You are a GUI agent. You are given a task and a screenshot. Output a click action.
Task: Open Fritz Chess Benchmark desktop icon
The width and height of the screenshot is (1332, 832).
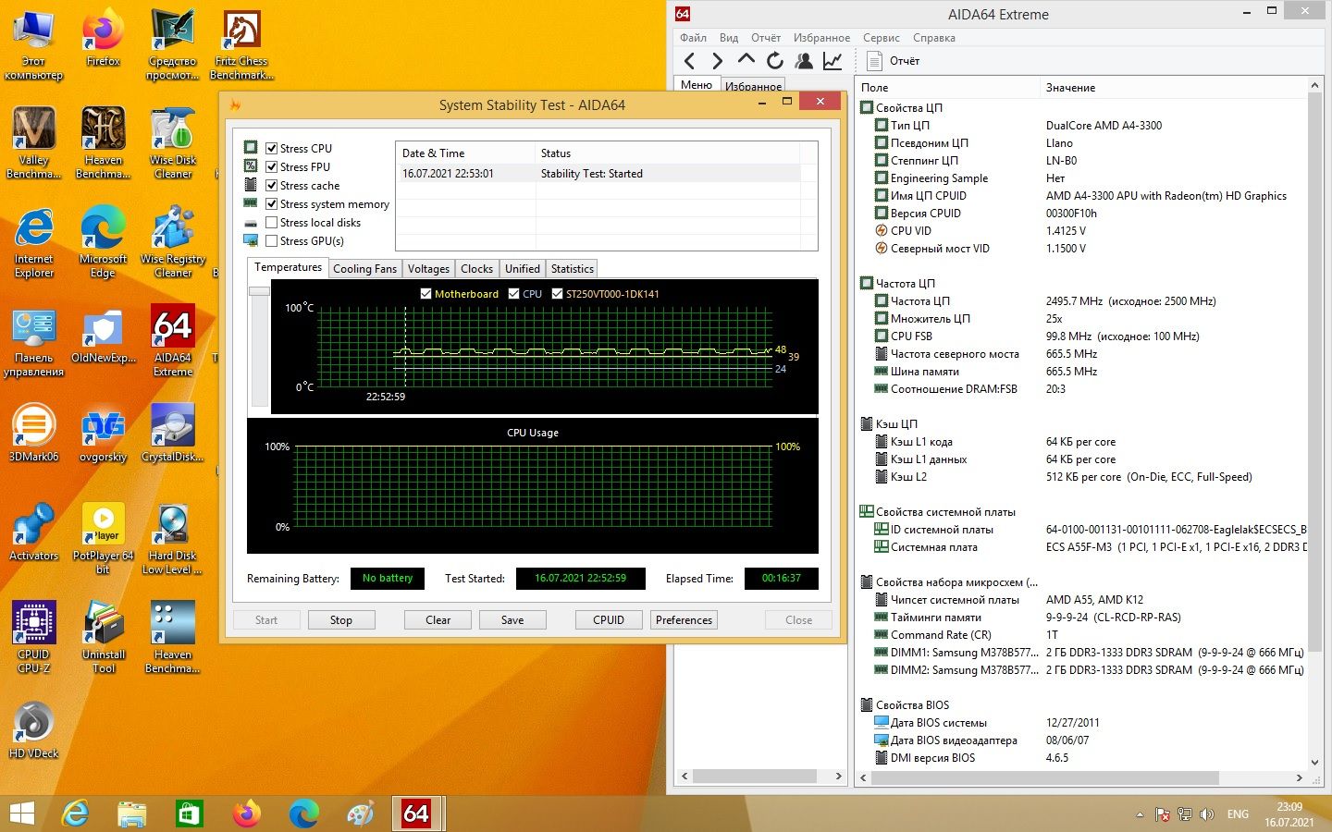coord(241,44)
